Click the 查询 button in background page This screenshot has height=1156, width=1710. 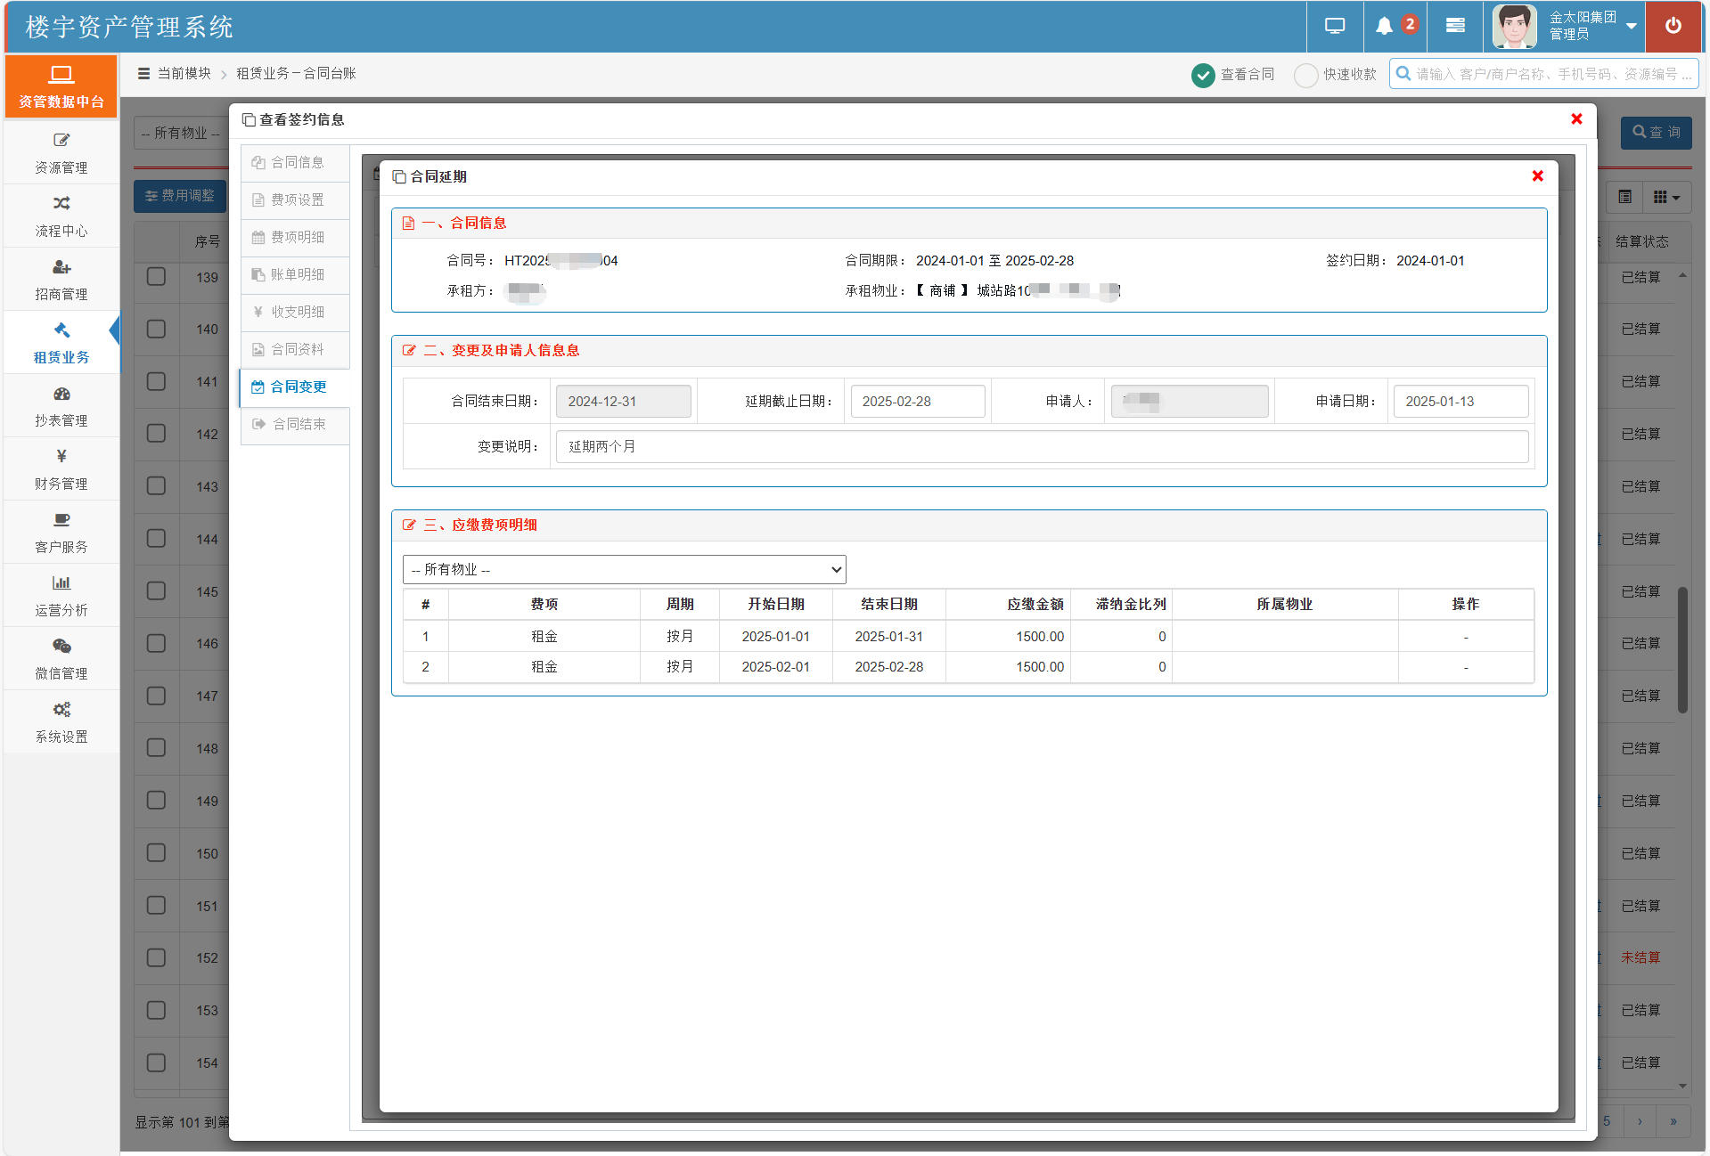[1656, 133]
